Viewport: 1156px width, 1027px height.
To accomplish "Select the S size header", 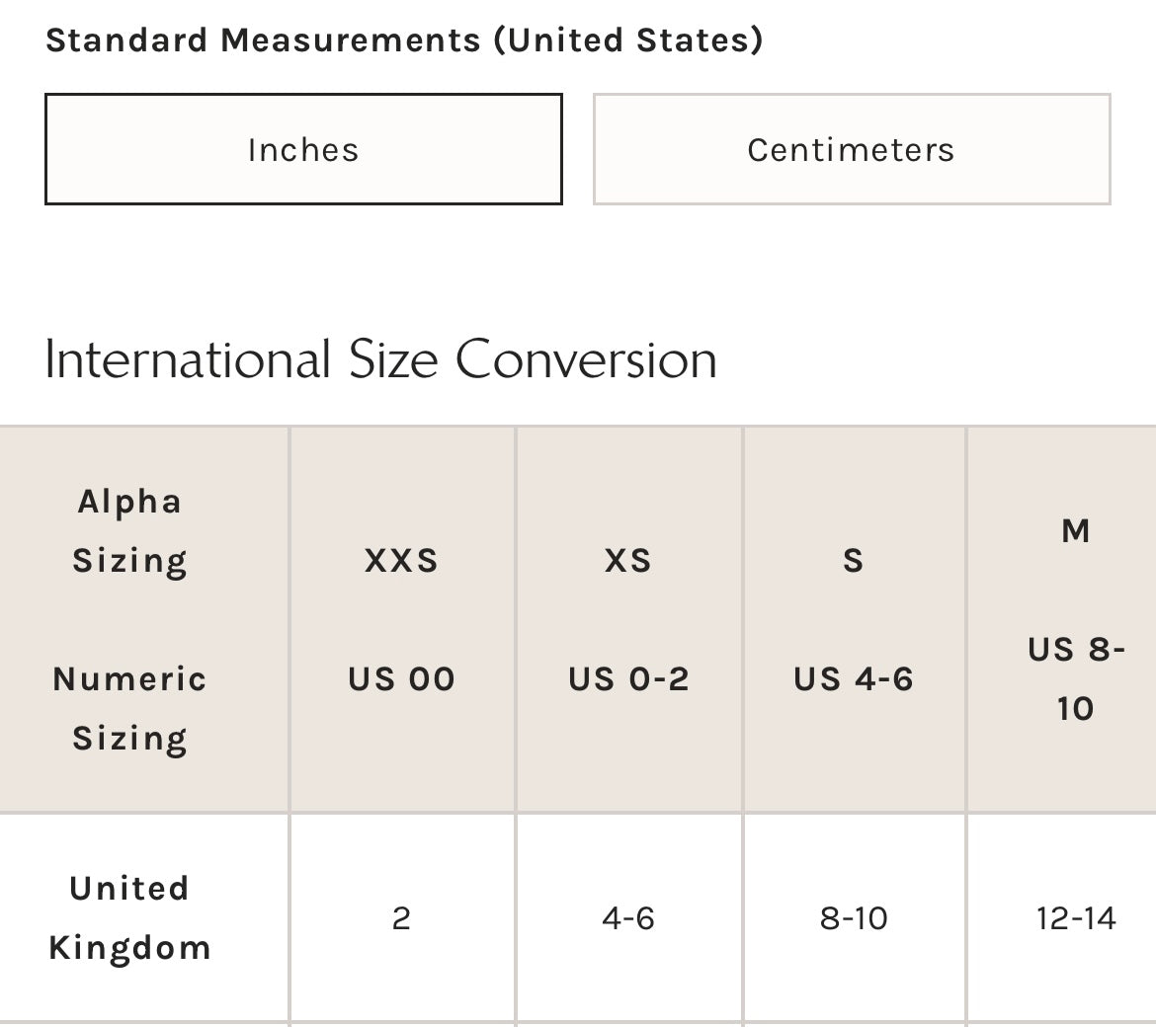I will 854,560.
